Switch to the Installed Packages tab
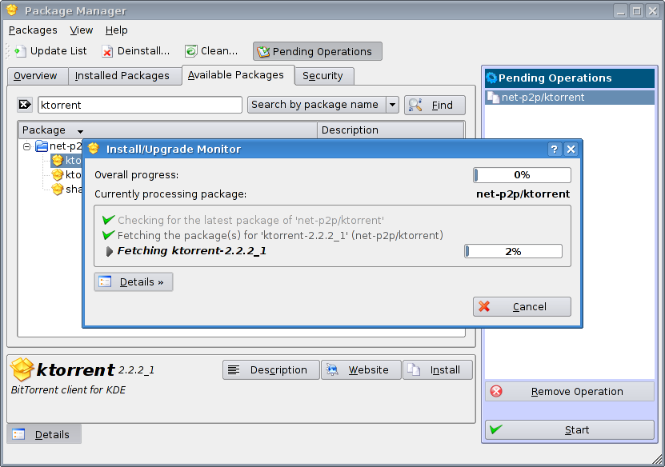The height and width of the screenshot is (467, 665). tap(125, 76)
